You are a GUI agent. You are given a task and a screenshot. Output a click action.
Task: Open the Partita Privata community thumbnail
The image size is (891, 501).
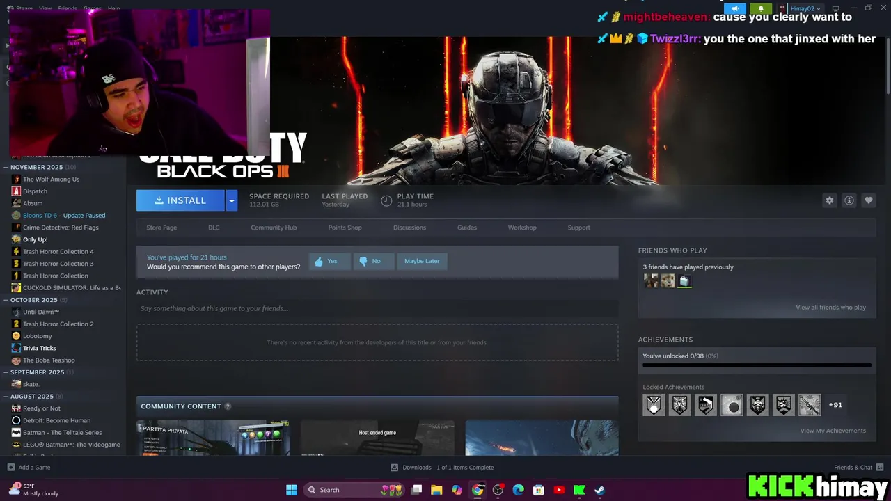[x=213, y=438]
